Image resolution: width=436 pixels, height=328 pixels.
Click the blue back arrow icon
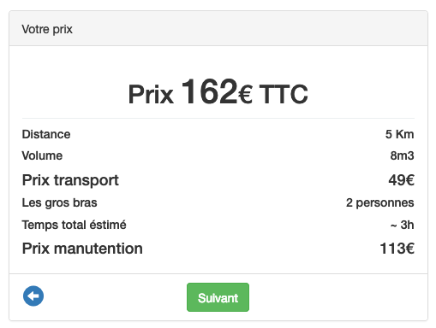point(33,296)
